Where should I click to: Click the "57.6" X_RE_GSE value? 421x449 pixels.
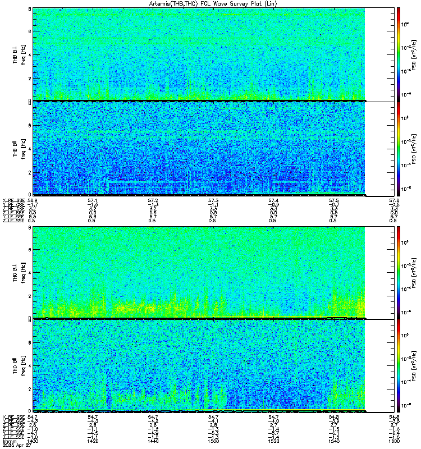click(394, 200)
